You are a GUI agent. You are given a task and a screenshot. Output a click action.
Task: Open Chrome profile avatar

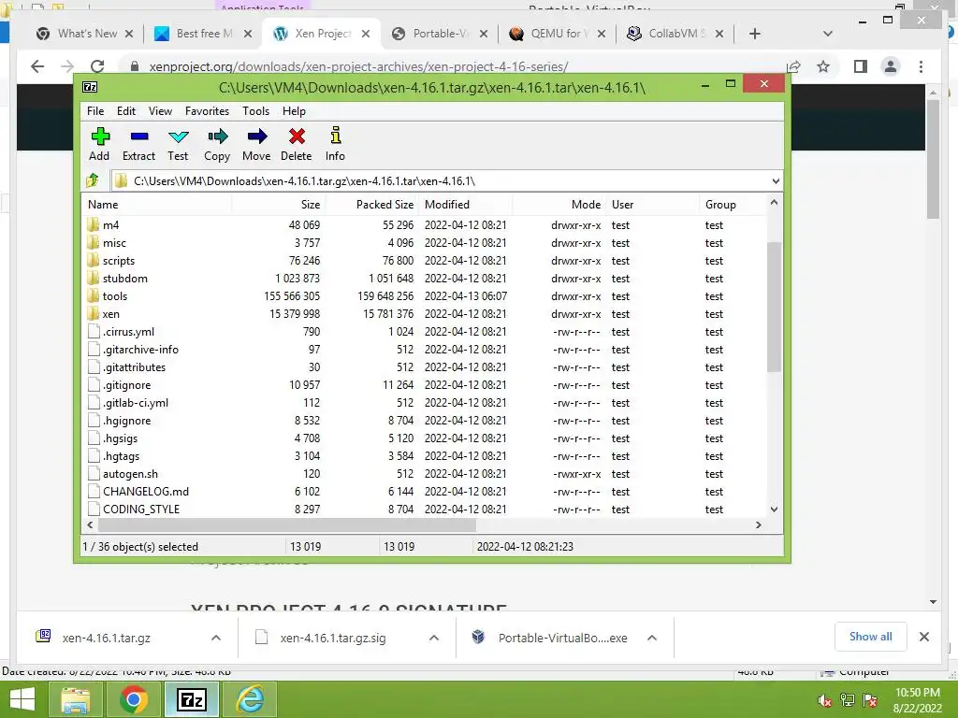coord(891,66)
